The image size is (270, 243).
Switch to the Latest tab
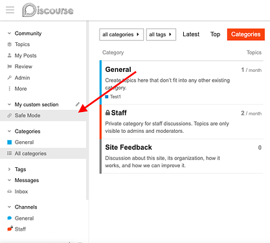(x=191, y=34)
